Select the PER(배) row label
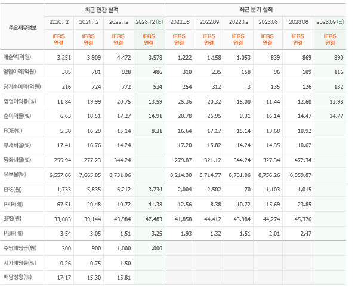 pyautogui.click(x=13, y=205)
